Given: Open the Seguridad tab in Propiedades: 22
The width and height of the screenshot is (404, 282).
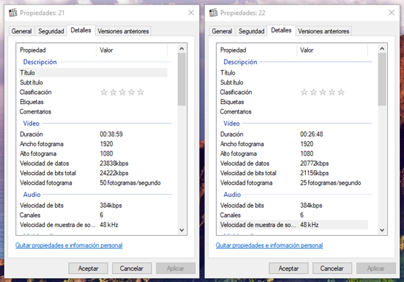Looking at the screenshot, I should [x=251, y=31].
